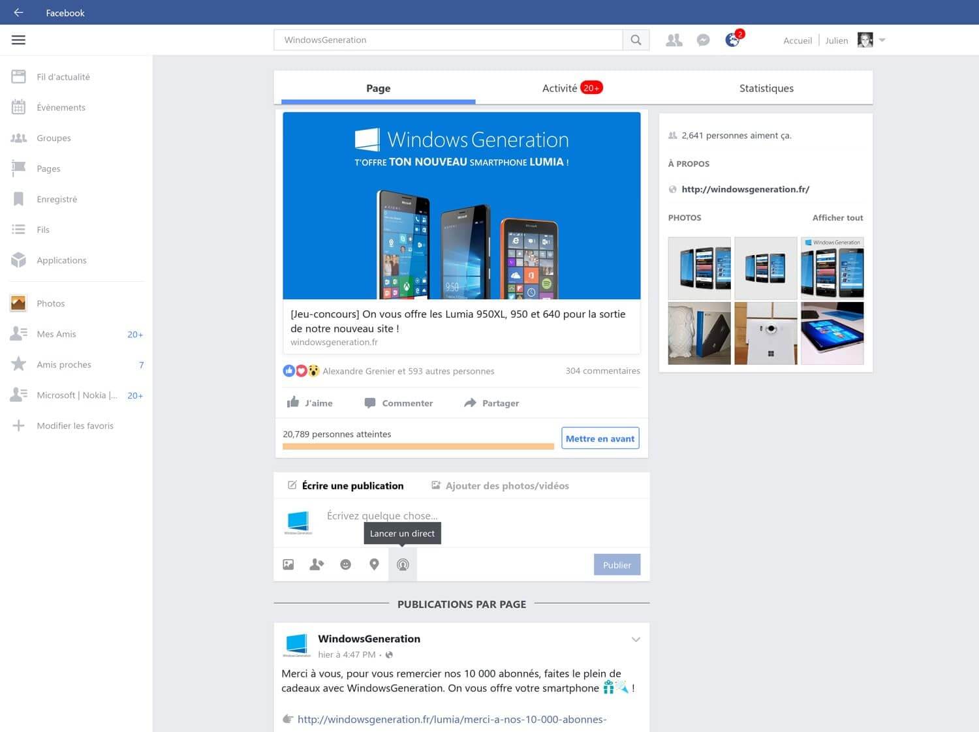Click Afficher tout photos link

[837, 218]
